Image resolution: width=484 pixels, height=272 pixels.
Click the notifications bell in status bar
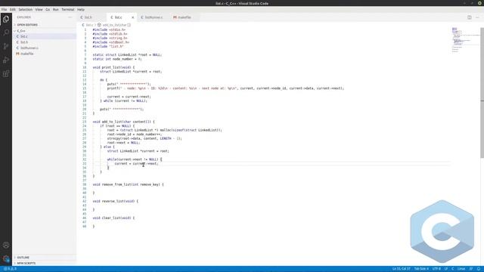point(479,269)
